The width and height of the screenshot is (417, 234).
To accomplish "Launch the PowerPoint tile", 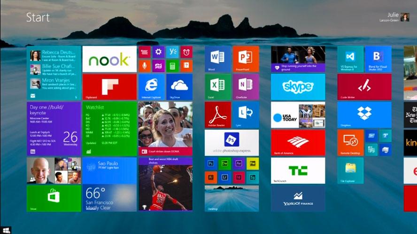I will click(246, 59).
